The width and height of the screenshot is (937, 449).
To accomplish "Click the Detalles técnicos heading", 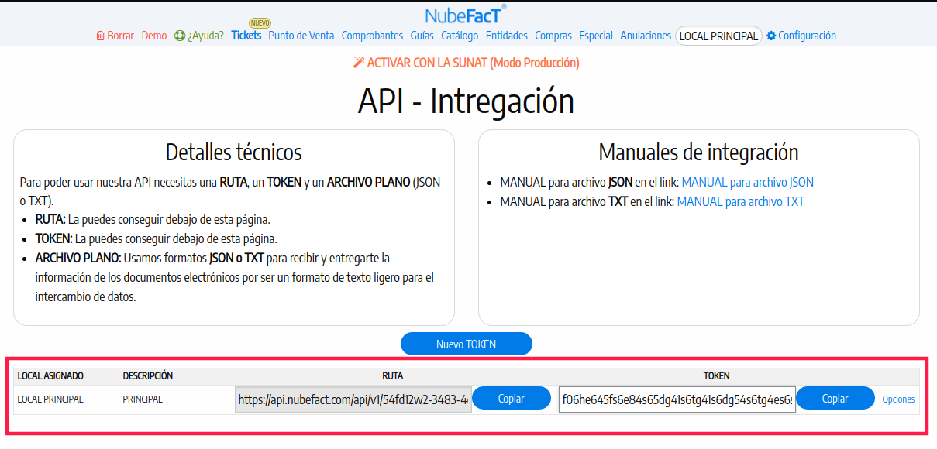I will point(234,152).
